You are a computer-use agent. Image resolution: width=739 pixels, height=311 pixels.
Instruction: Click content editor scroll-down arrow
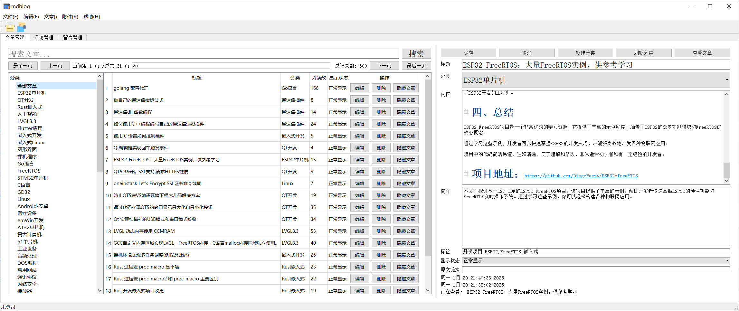point(727,181)
